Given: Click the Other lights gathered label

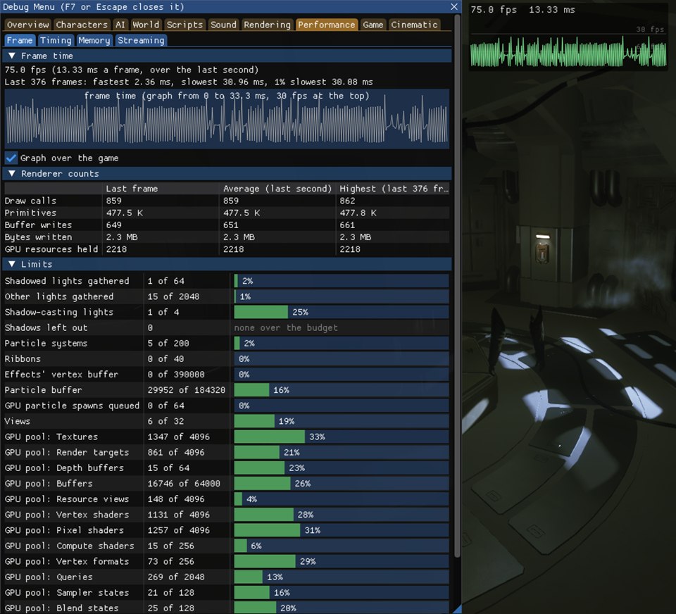Looking at the screenshot, I should (59, 296).
